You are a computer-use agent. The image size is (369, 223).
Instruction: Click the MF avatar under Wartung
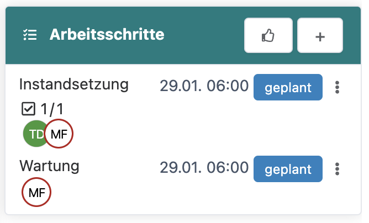[36, 193]
